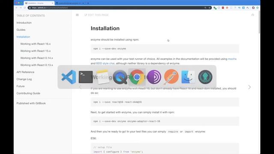This screenshot has height=154, width=274.
Task: Click the zoom magnifier icon in address bar
Action: click(x=205, y=8)
